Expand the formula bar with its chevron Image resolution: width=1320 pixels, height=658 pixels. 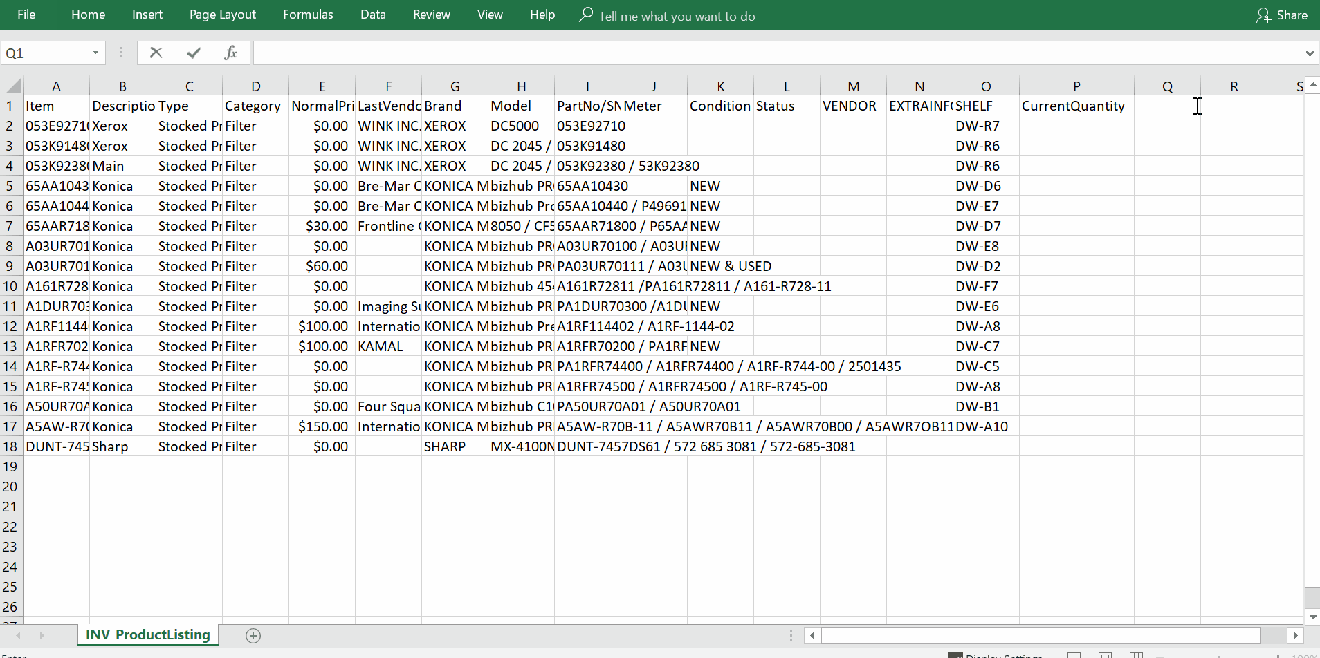click(1310, 53)
